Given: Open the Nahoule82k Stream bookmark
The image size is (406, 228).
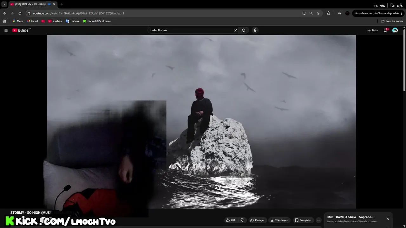Looking at the screenshot, I should click(97, 21).
